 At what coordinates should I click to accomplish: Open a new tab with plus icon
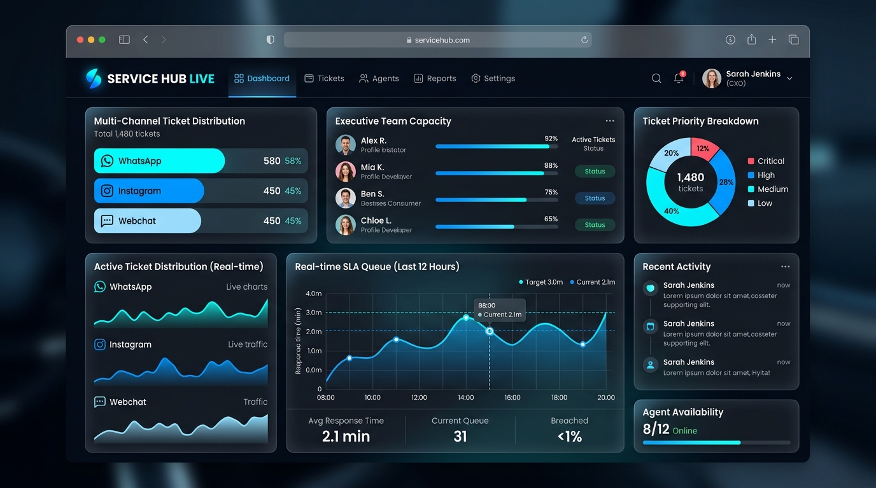click(772, 39)
